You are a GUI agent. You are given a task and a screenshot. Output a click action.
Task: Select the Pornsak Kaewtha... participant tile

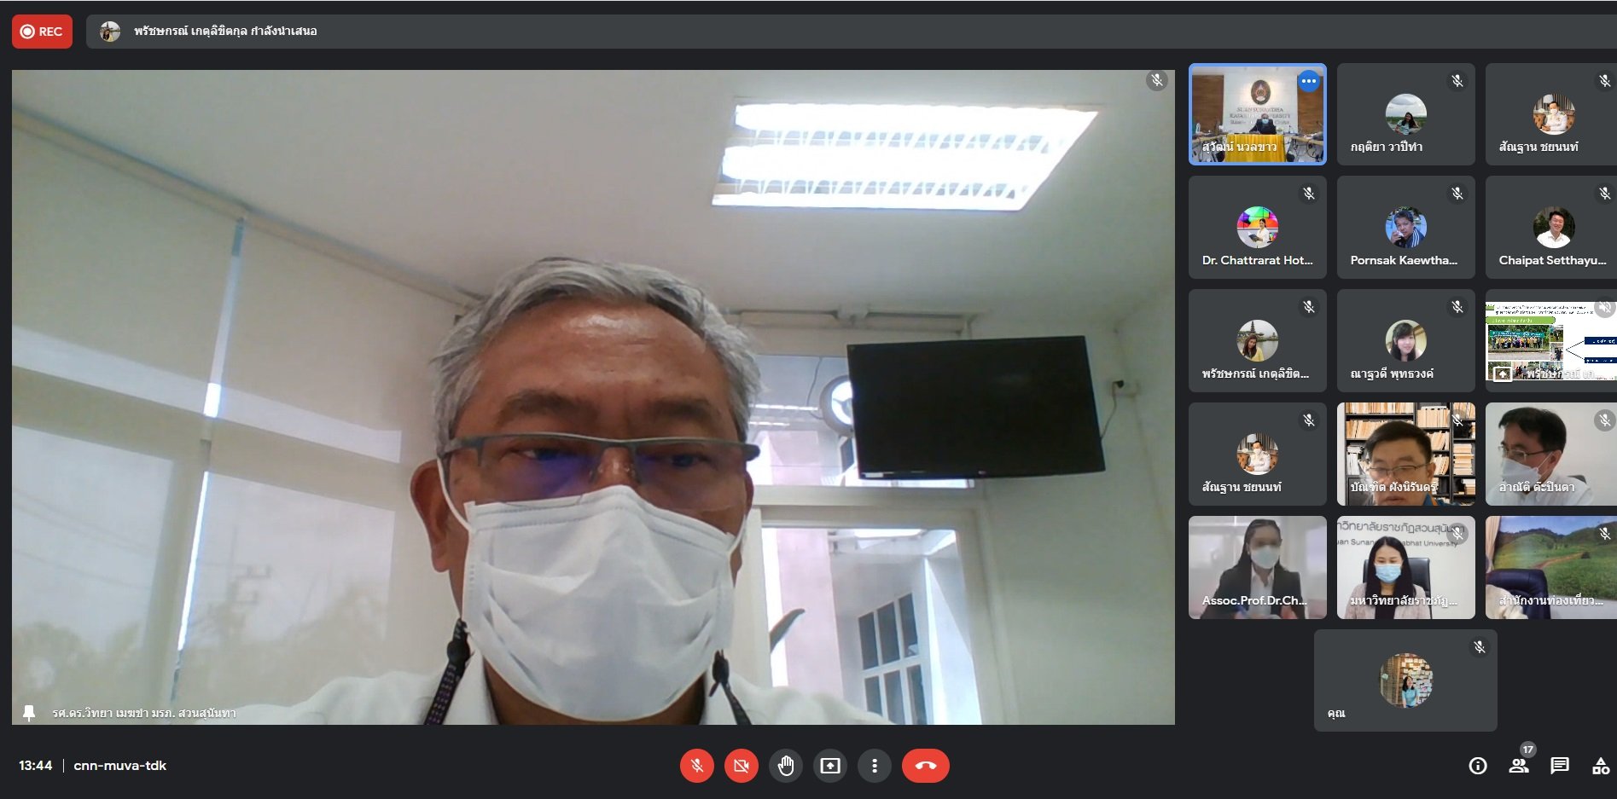[1405, 228]
